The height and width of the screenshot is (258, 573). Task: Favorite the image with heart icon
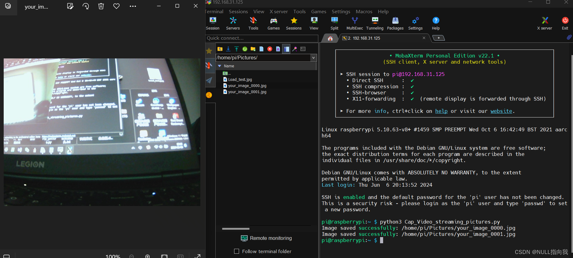[116, 6]
